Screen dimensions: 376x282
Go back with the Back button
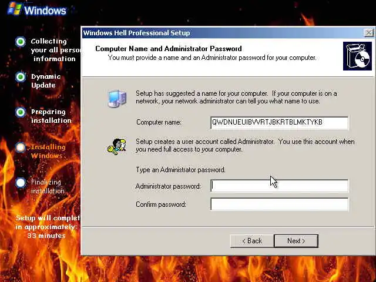point(252,241)
